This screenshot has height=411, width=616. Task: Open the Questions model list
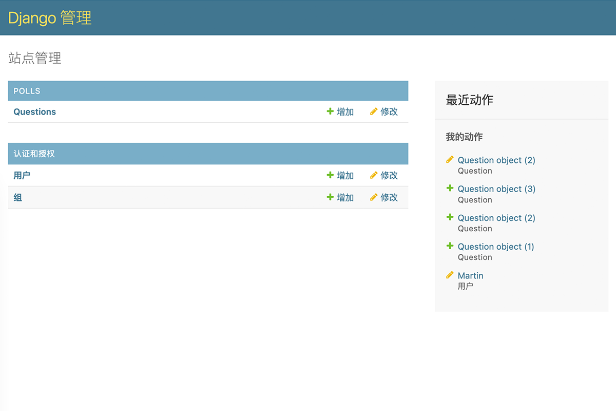tap(35, 111)
